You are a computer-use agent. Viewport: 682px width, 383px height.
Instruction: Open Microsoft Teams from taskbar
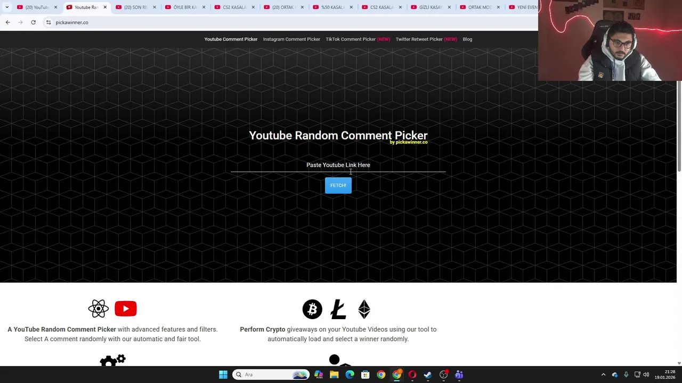(459, 374)
